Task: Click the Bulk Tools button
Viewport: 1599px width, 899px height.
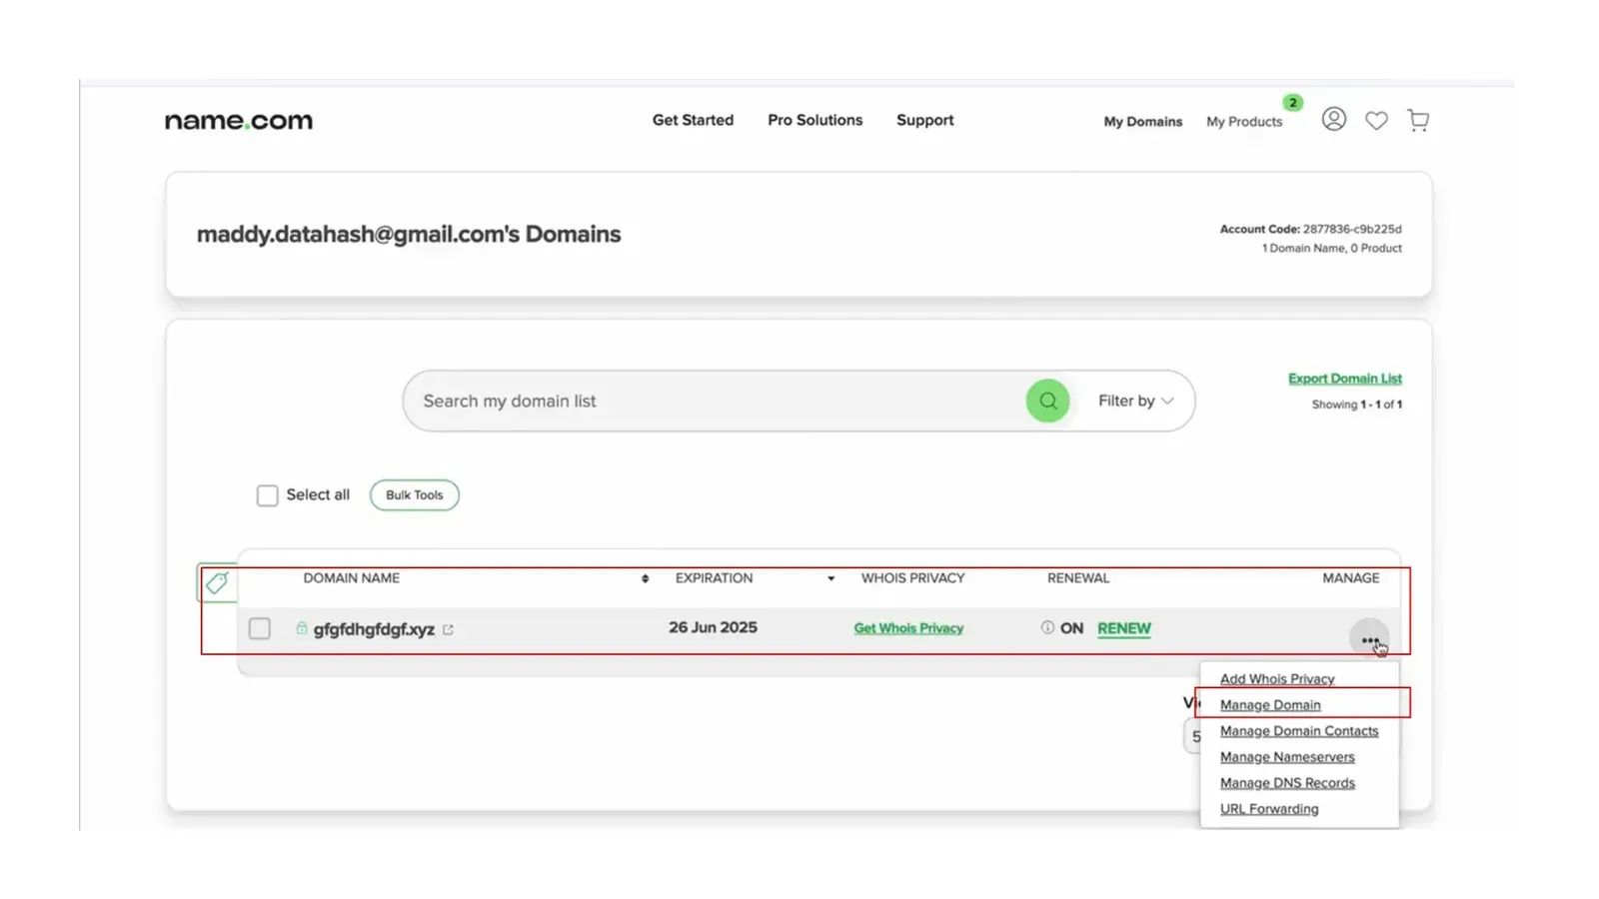Action: (x=414, y=495)
